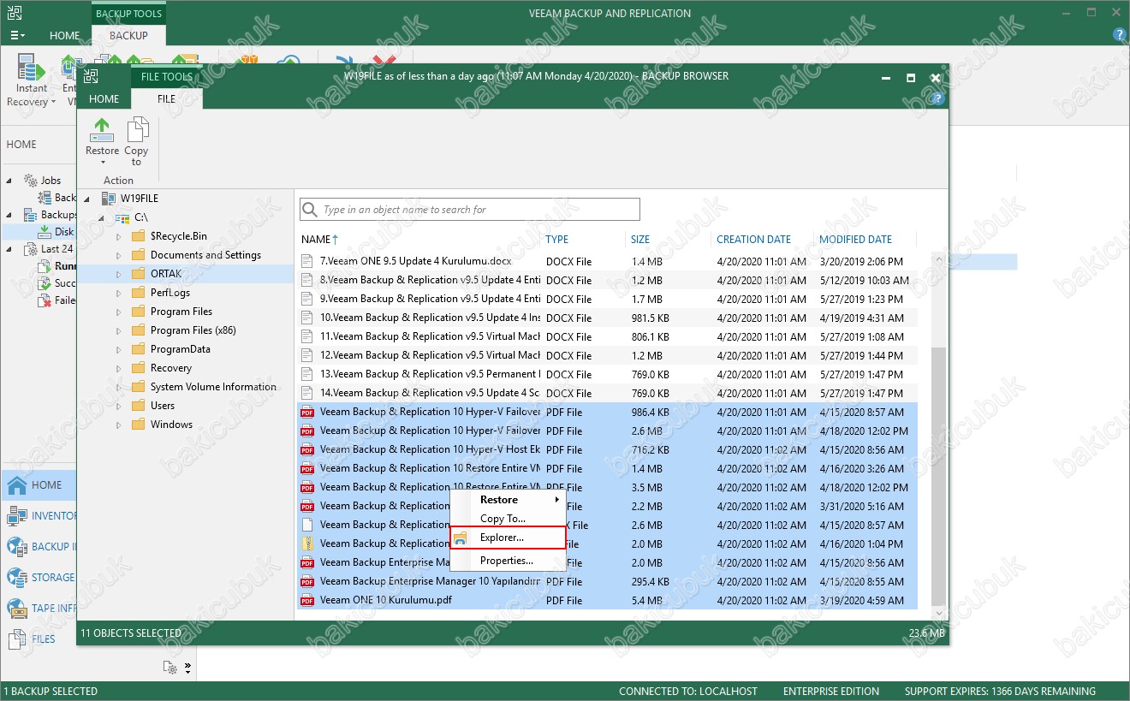Expand the ProgramData folder arrow

119,349
